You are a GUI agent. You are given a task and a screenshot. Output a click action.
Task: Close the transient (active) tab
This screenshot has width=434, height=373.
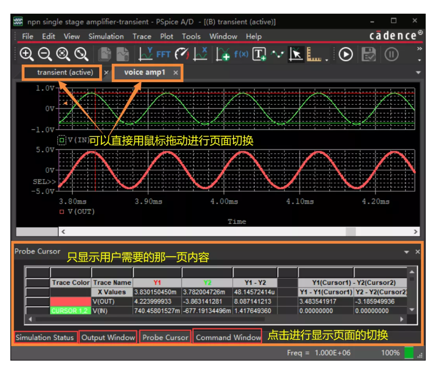pyautogui.click(x=106, y=73)
